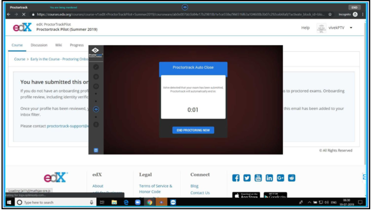Click the browser address bar URL
This screenshot has height=211, width=372.
click(x=180, y=15)
